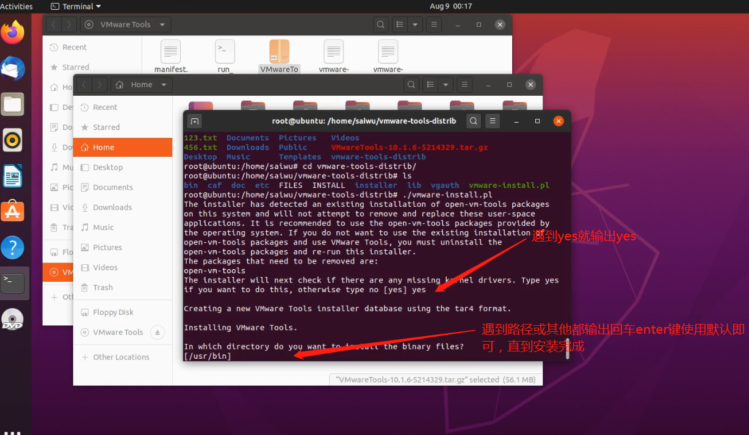
Task: Launch LibreOffice Writer from the dock
Action: tap(13, 176)
